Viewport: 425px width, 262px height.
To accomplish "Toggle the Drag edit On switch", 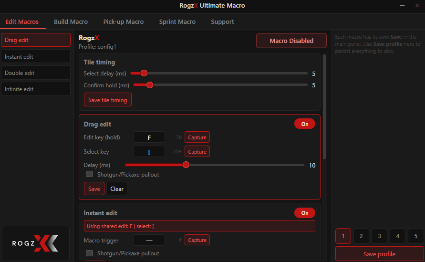I will click(305, 124).
